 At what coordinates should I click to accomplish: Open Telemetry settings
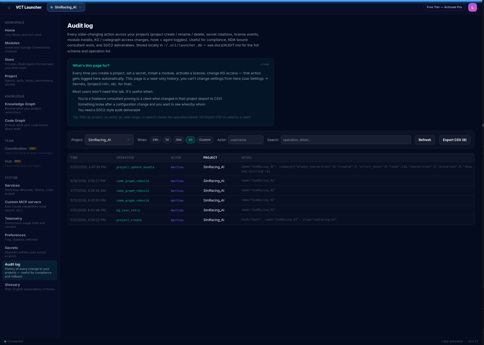(30, 222)
